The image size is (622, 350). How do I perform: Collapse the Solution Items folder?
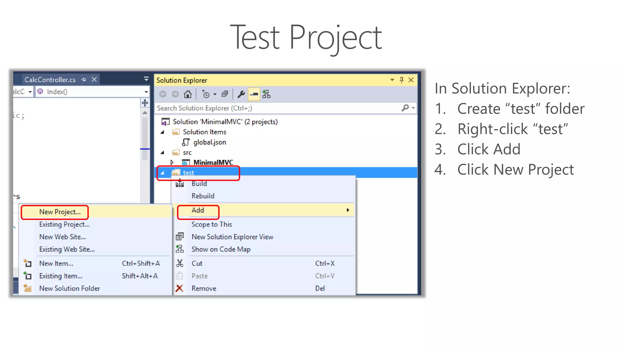pyautogui.click(x=162, y=132)
